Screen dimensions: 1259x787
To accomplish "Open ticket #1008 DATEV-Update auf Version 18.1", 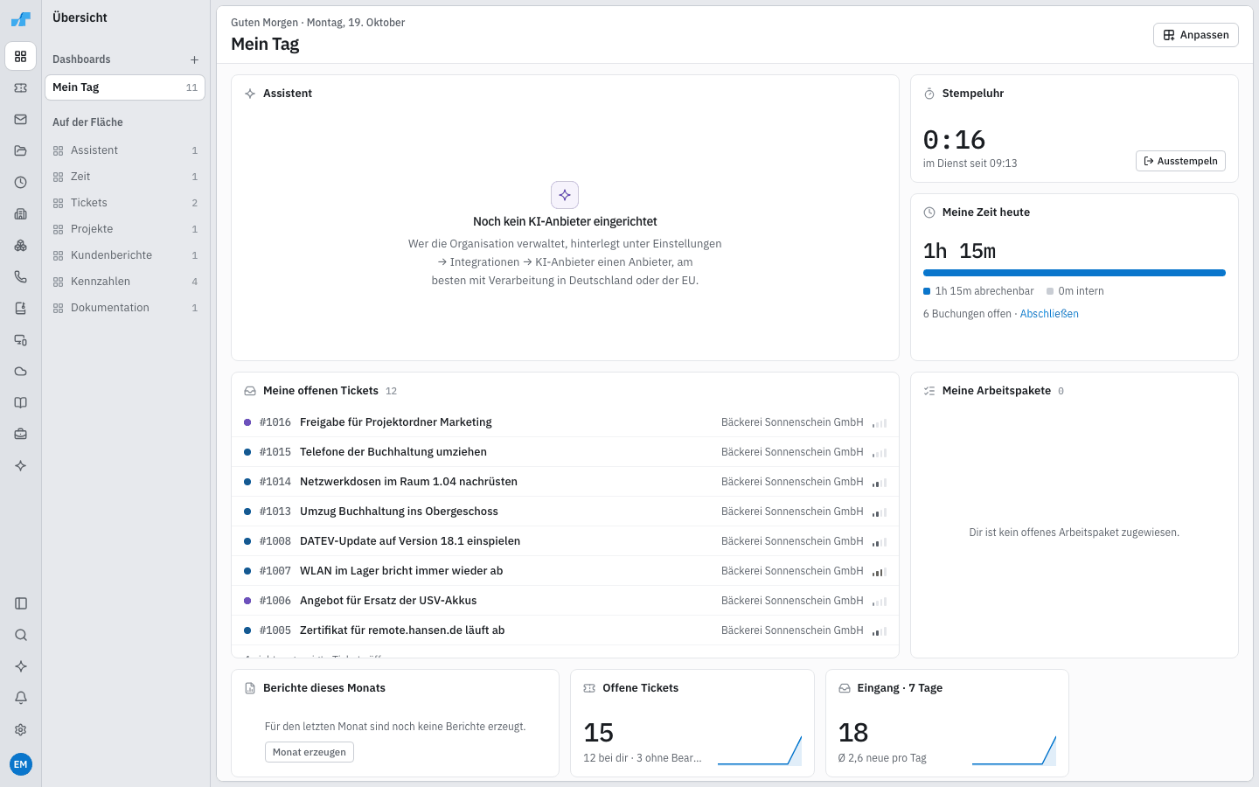I will (565, 541).
